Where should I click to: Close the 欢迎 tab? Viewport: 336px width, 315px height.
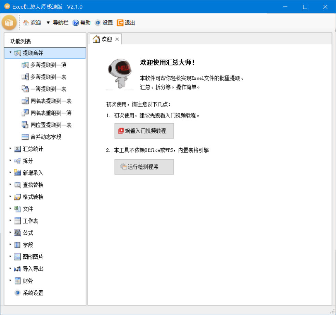point(117,39)
